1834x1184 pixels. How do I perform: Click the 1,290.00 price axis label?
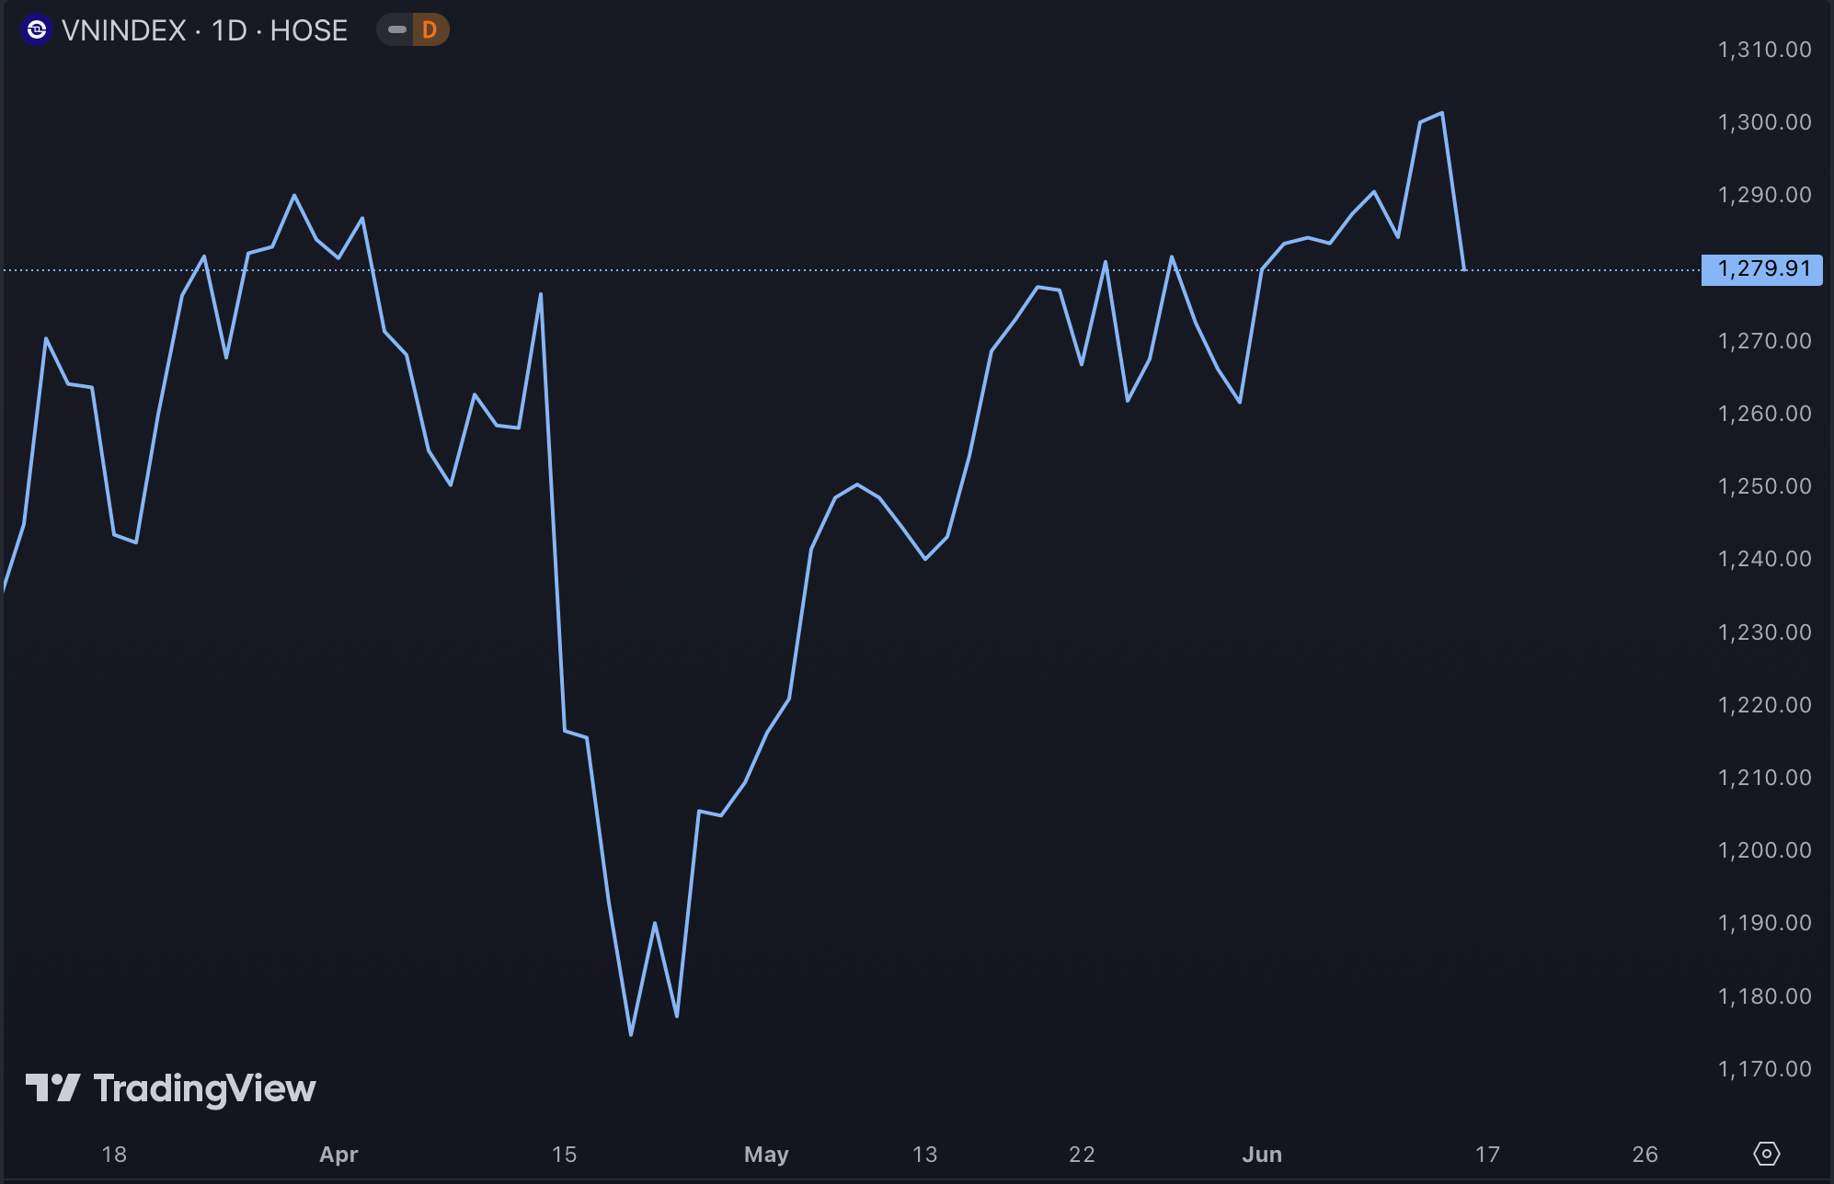[x=1764, y=195]
